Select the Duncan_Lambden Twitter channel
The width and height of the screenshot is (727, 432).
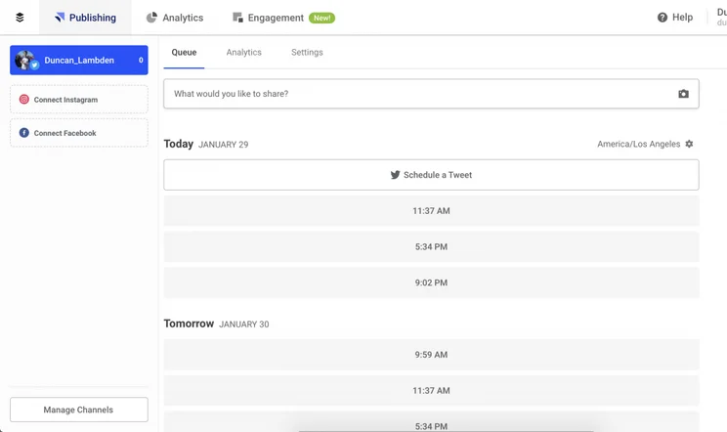pos(79,60)
